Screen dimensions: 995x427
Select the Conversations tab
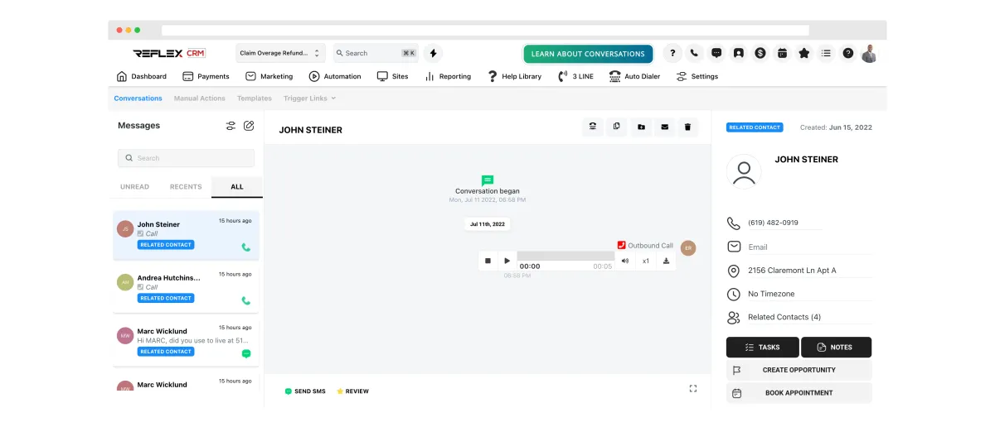tap(138, 98)
